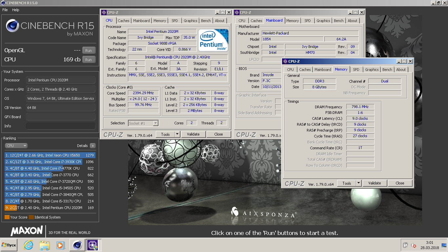Select Graphics tab in CPU-Z Memory window
The image size is (448, 252).
pyautogui.click(x=372, y=70)
